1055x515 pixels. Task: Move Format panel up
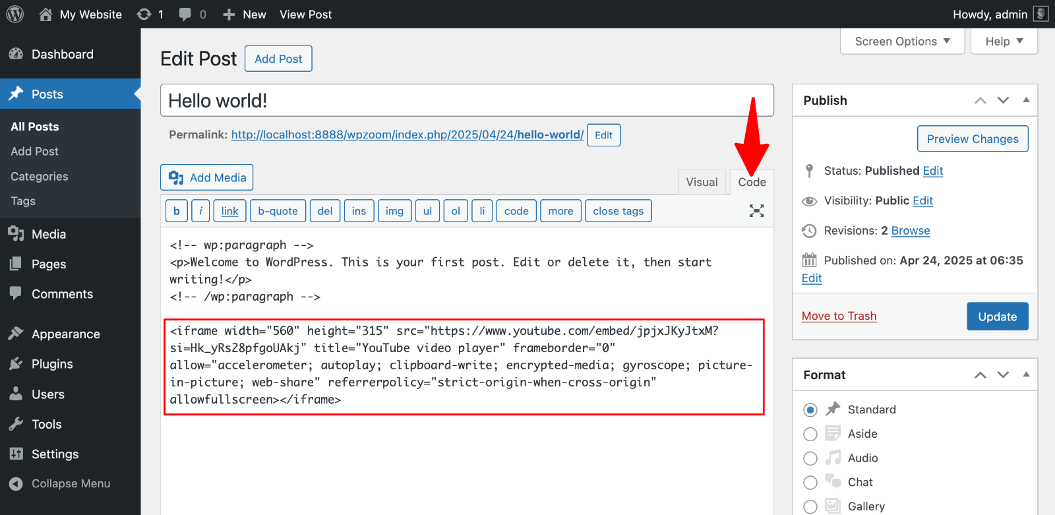(980, 375)
